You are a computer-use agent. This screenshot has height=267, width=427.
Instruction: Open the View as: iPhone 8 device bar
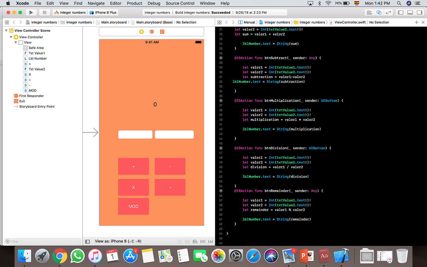[x=118, y=241]
